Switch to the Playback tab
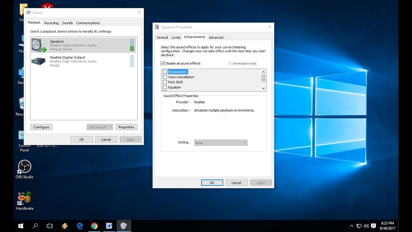This screenshot has height=232, width=412. coord(34,23)
